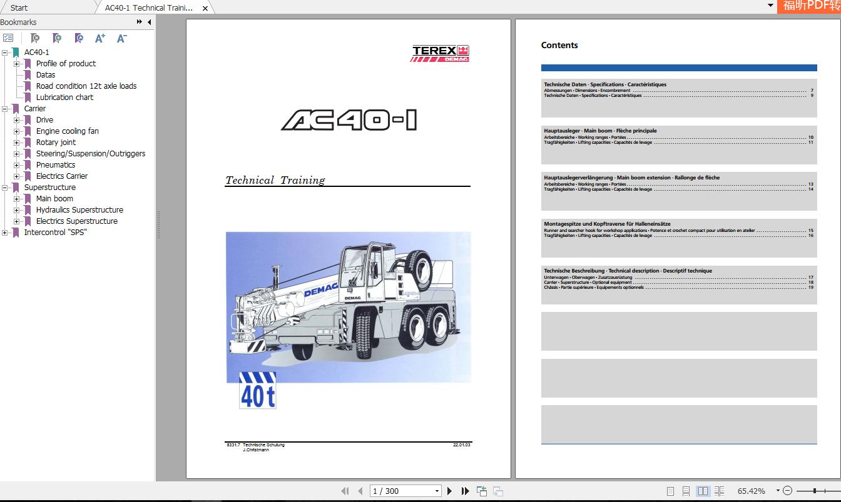This screenshot has width=841, height=502.
Task: Open the bookmark options menu icon
Action: point(9,38)
